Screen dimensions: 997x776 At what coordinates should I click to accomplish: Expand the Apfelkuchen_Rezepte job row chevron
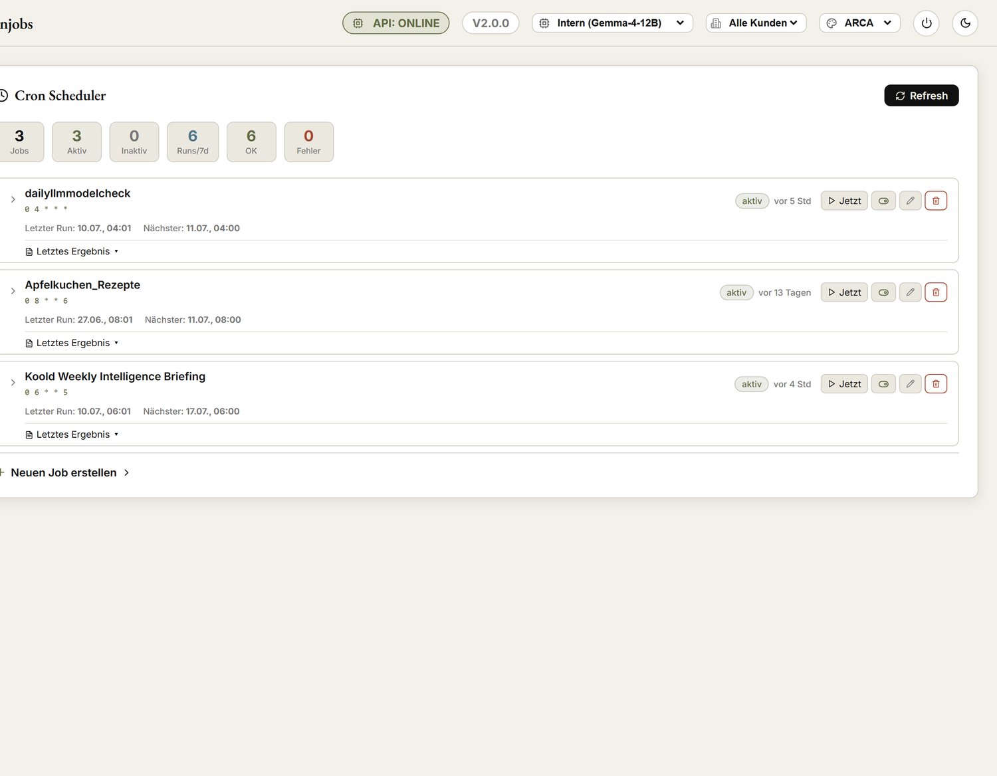pos(13,291)
